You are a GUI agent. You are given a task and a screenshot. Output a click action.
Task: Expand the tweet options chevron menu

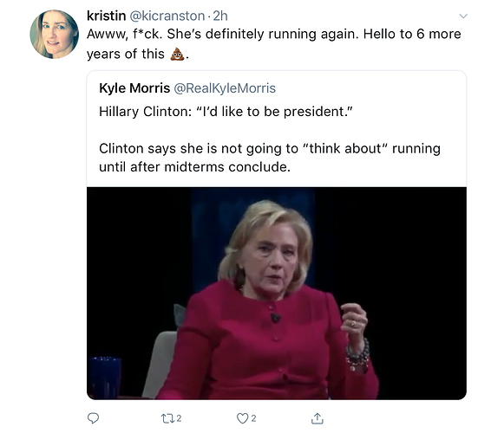463,16
